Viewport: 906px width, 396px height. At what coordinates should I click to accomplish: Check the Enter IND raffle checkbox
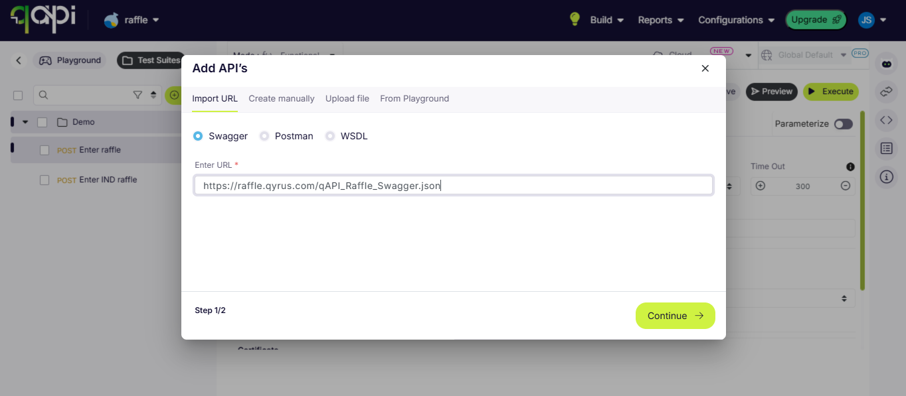[x=45, y=180]
